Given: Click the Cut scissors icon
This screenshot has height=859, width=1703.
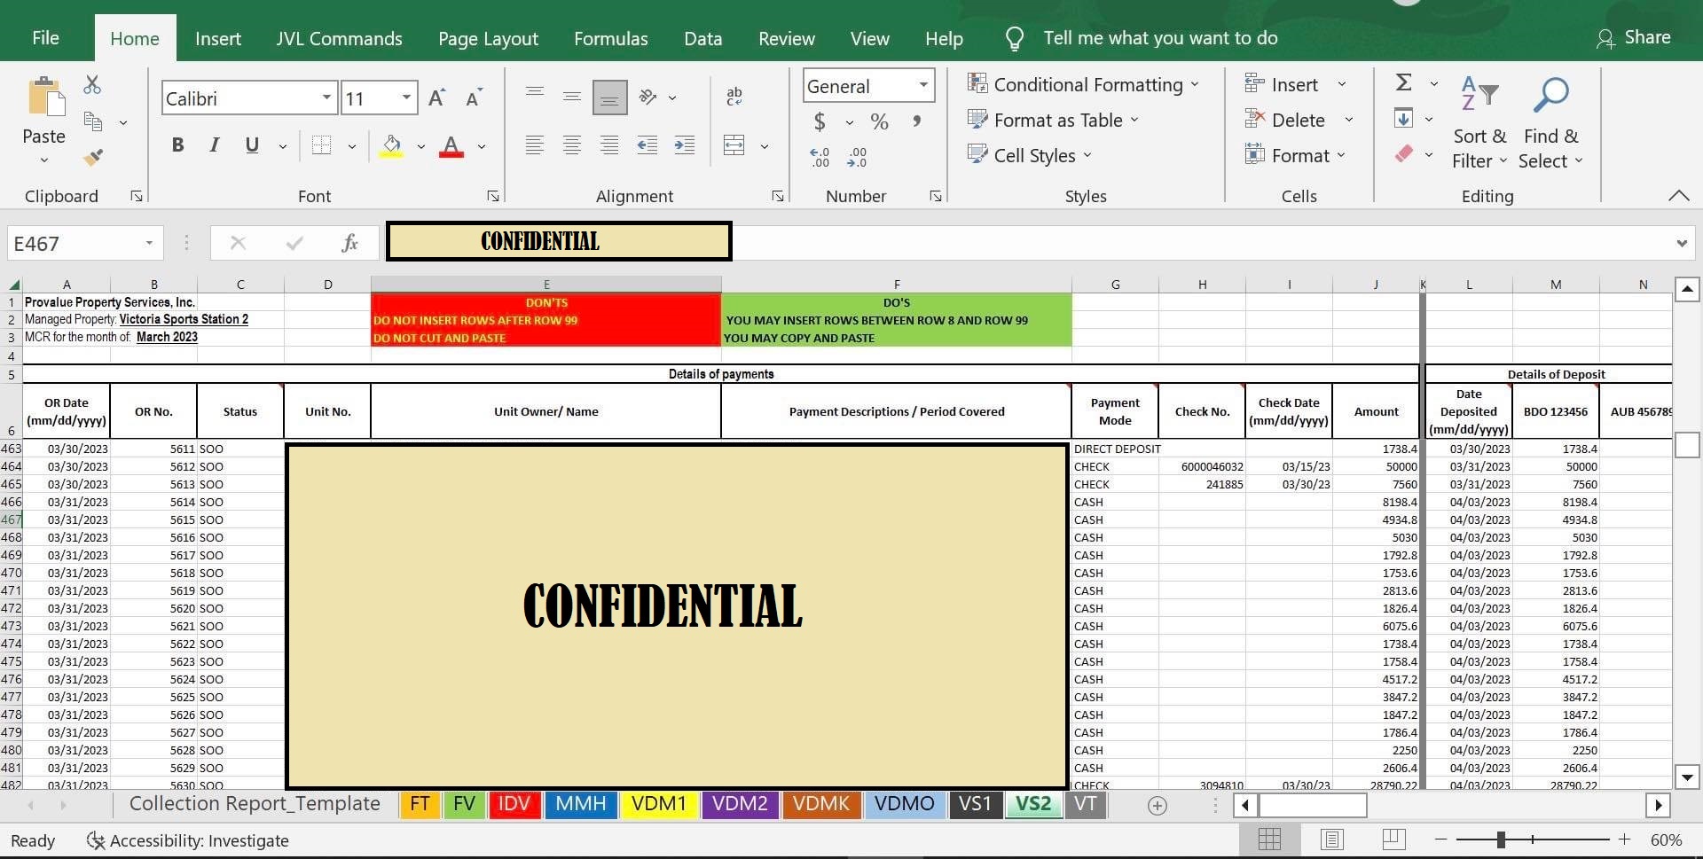Looking at the screenshot, I should [92, 85].
